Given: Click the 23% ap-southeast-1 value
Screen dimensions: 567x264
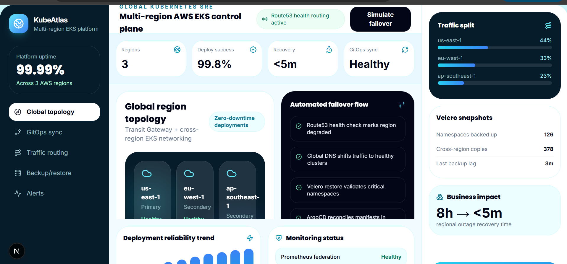Looking at the screenshot, I should point(546,76).
